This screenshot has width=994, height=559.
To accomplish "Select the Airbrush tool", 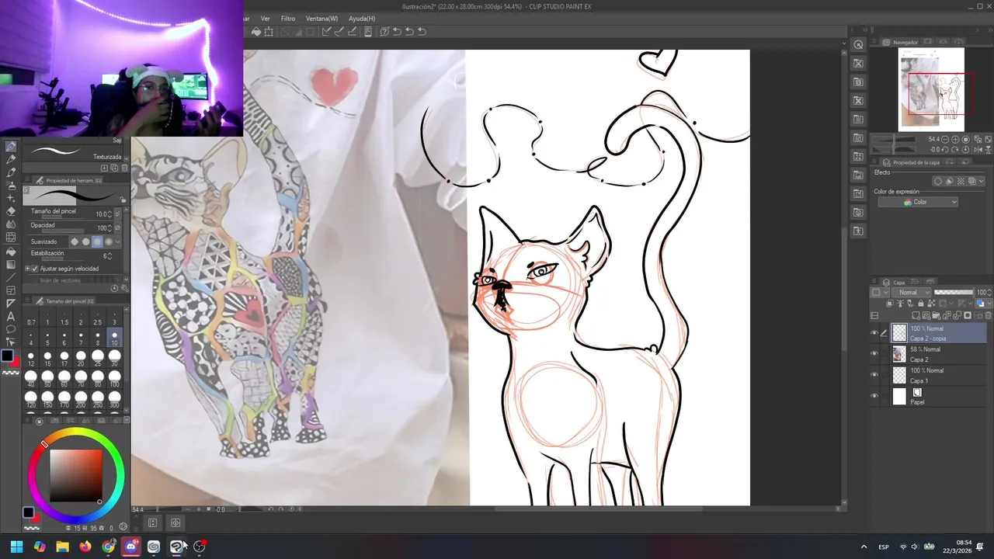I will click(11, 185).
